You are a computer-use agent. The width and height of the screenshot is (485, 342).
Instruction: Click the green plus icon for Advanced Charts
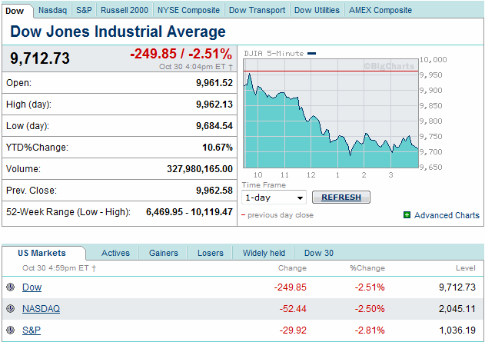(x=407, y=215)
